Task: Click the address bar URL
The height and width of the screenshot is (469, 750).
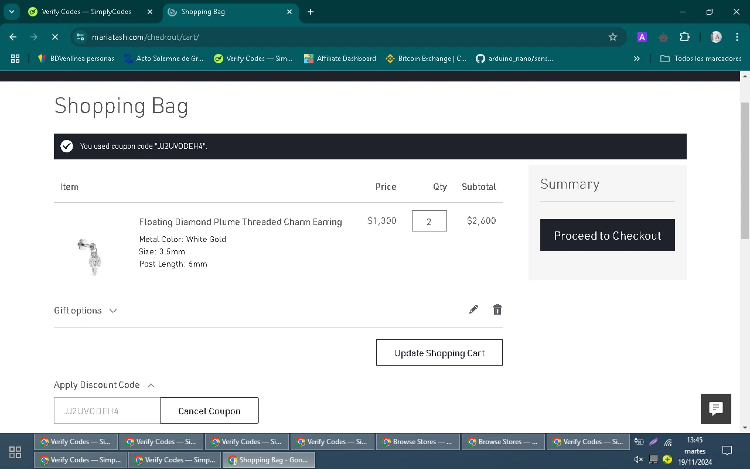Action: (x=145, y=37)
